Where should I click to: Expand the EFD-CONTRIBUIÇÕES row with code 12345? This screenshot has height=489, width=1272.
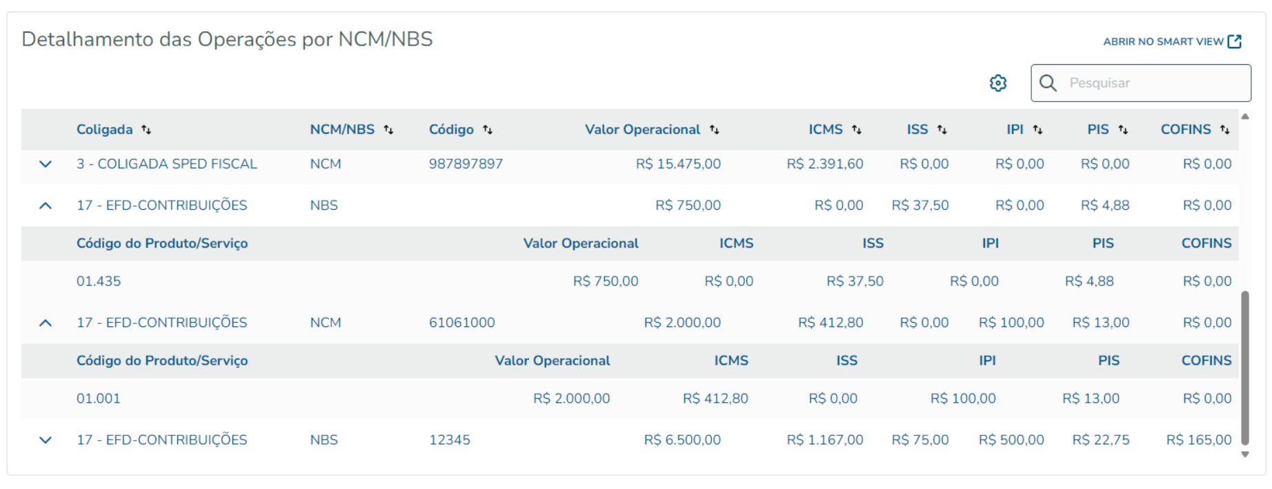coord(46,440)
